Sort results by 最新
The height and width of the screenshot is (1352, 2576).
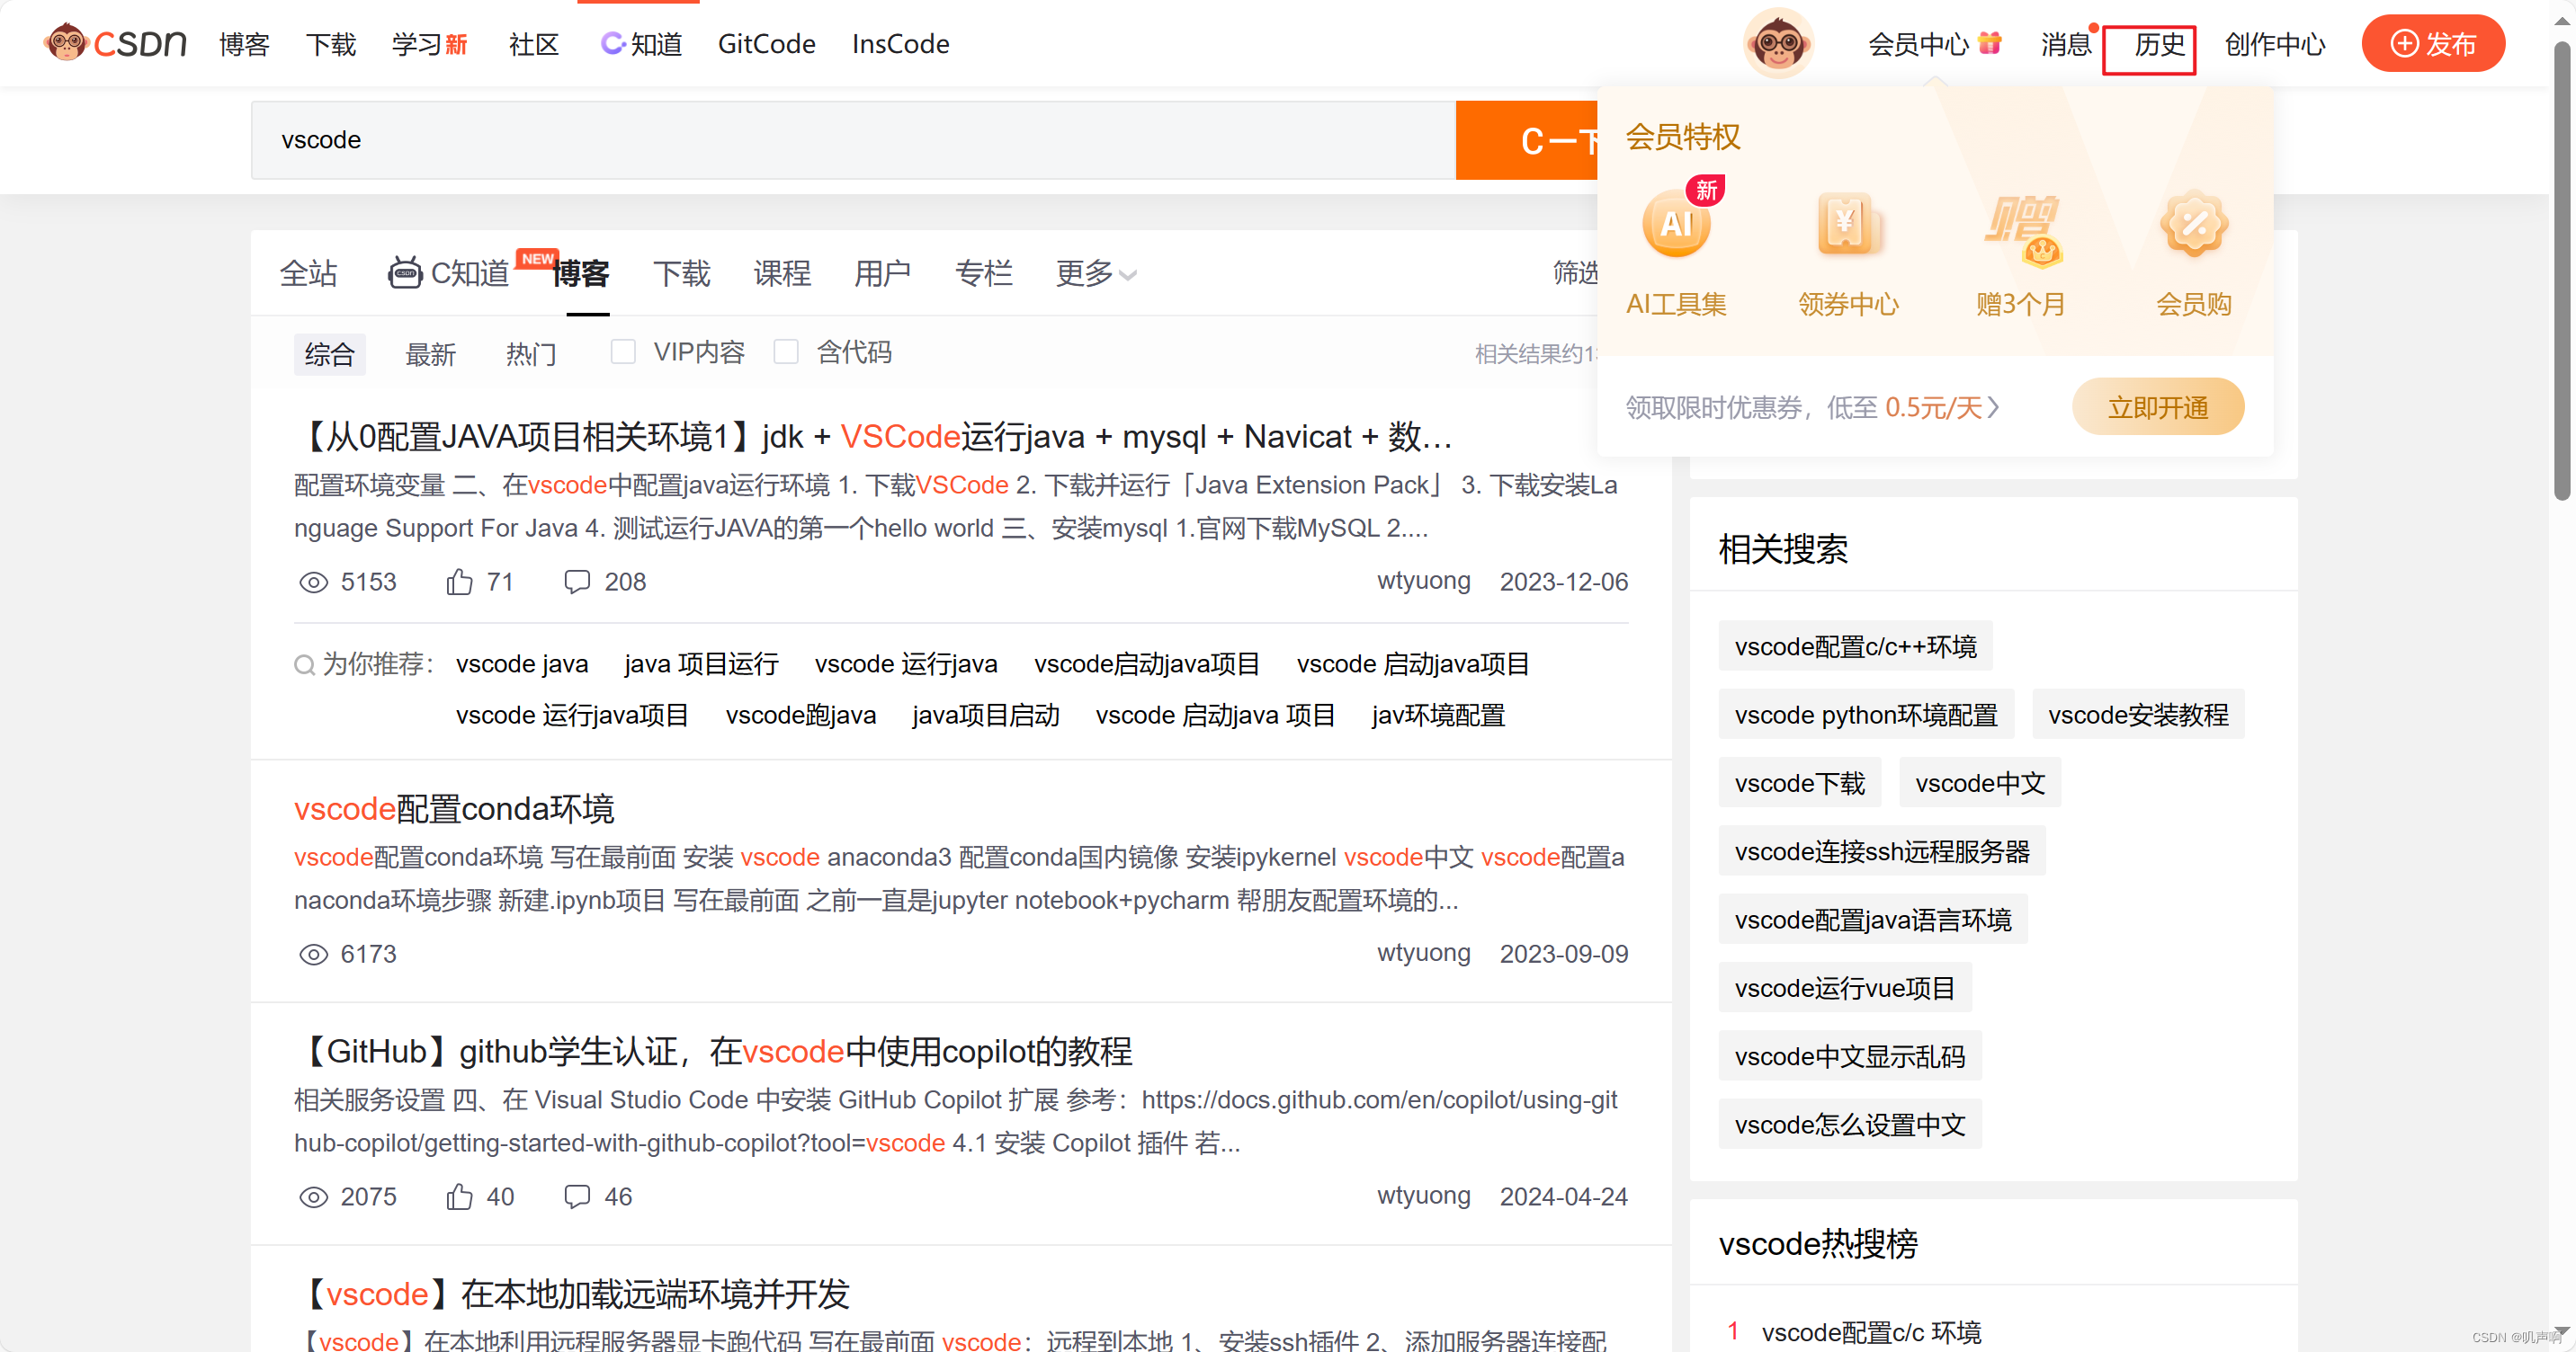click(430, 354)
